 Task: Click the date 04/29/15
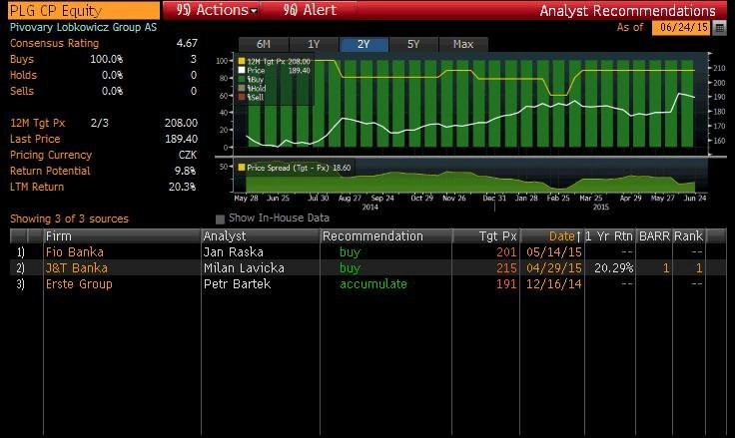[554, 268]
